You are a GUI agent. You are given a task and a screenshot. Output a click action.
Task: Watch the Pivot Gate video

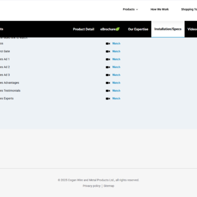pos(116,51)
